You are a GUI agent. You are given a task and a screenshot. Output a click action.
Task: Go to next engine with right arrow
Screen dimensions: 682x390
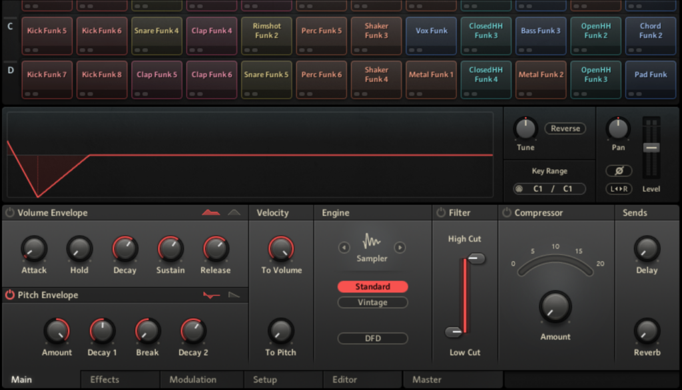(x=400, y=248)
